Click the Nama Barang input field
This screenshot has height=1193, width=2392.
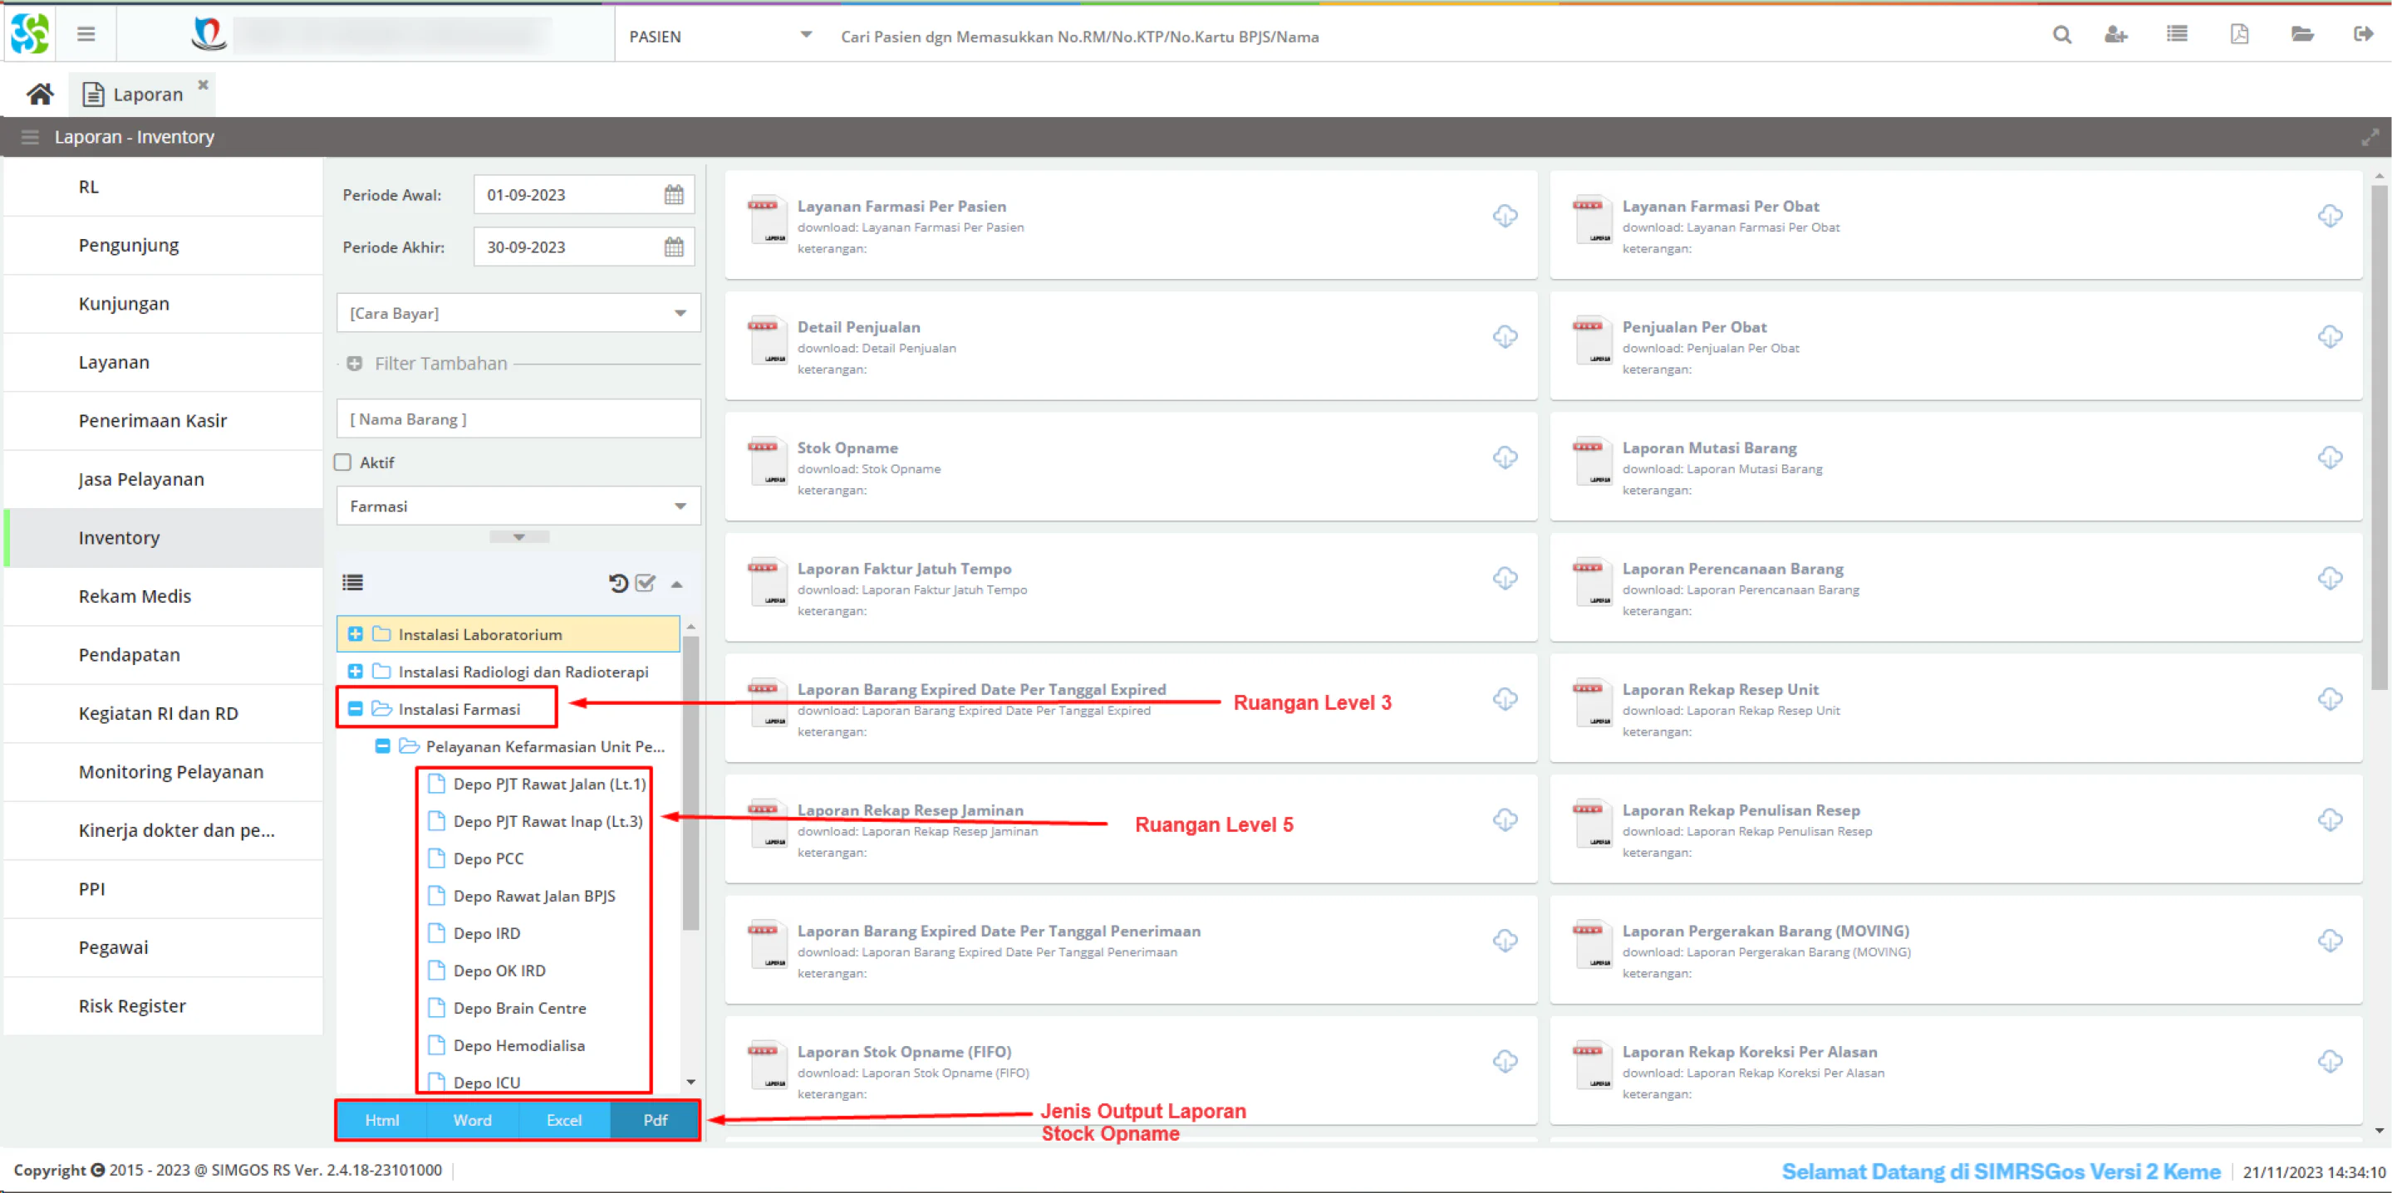pos(518,418)
